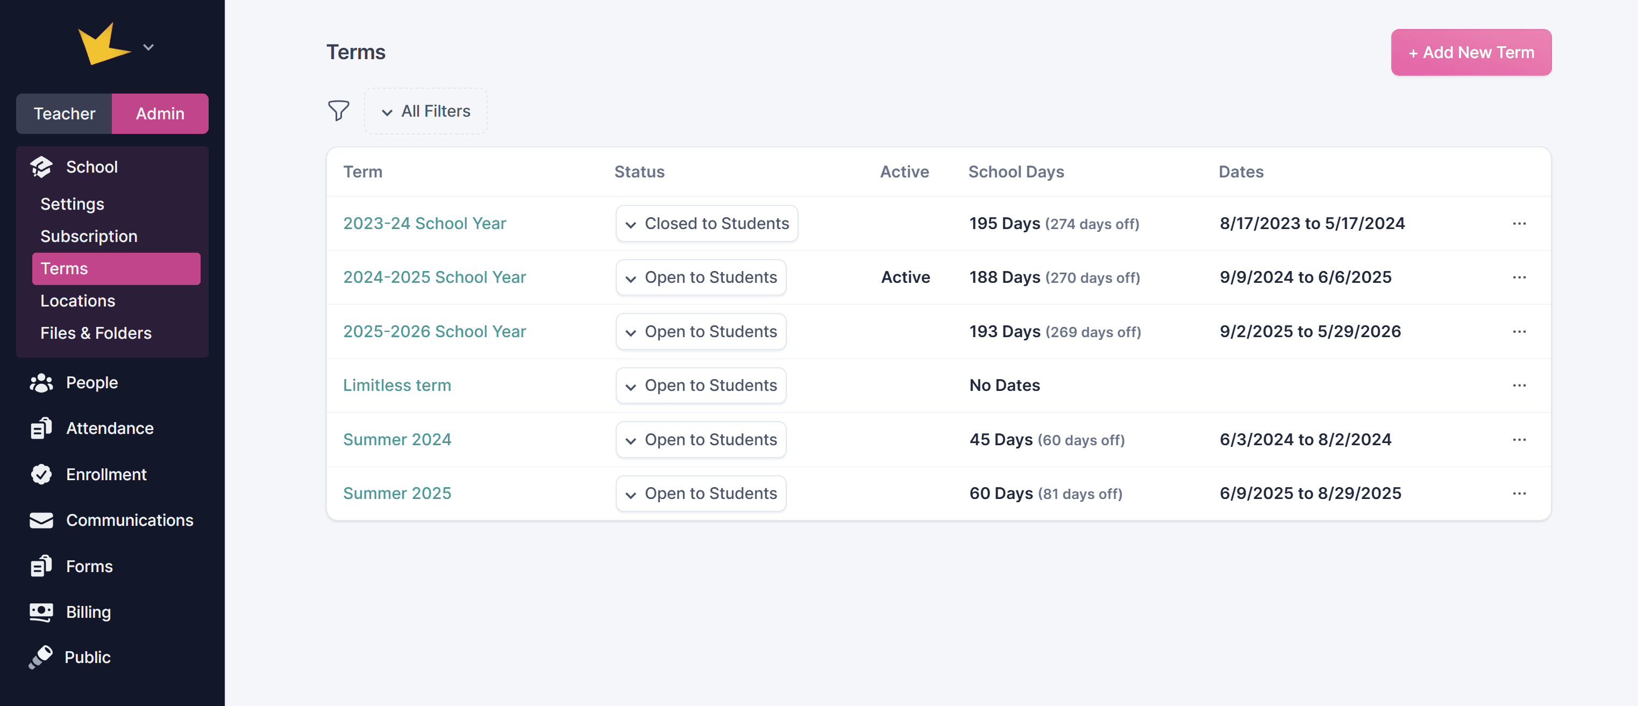Screen dimensions: 1638x706
Task: Expand the All Filters dropdown
Action: (426, 111)
